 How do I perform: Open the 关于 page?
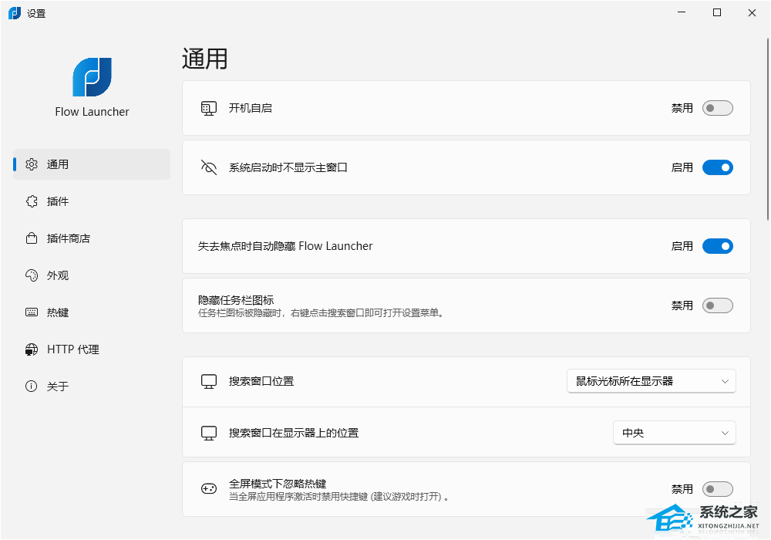tap(92, 386)
